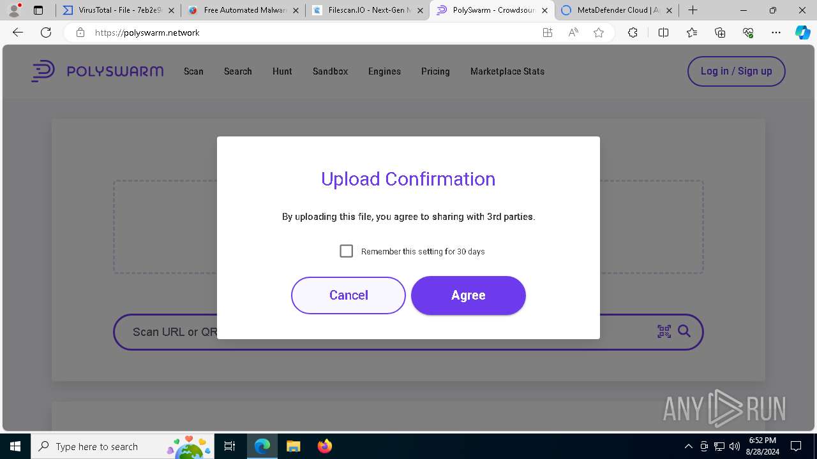Image resolution: width=817 pixels, height=459 pixels.
Task: Open the Pricing nav item
Action: click(x=435, y=71)
